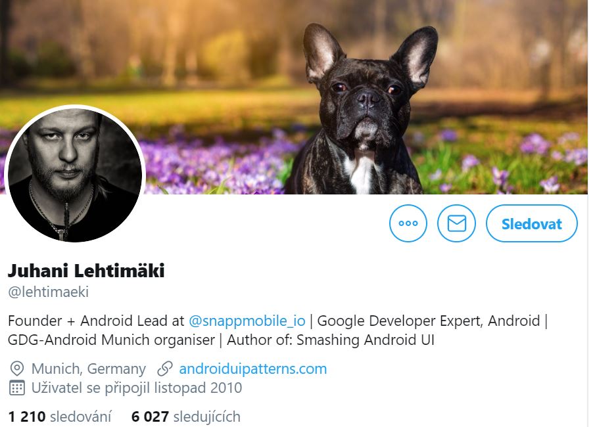
Task: Open the 1 210 sledování following list
Action: (60, 416)
